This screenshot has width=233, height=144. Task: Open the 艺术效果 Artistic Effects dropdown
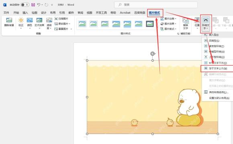pyautogui.click(x=39, y=23)
